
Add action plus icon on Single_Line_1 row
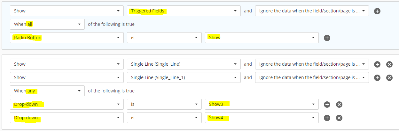[377, 77]
